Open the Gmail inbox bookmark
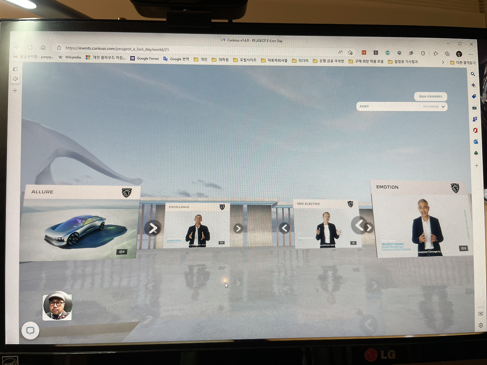This screenshot has width=487, height=365. click(x=33, y=57)
